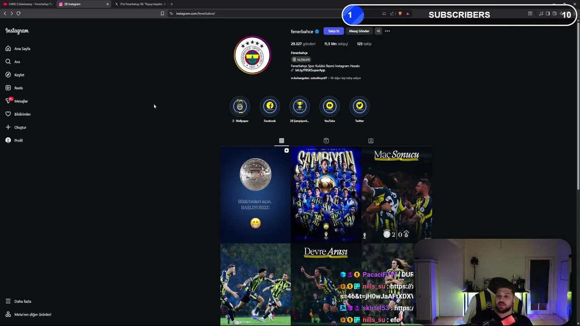580x326 pixels.
Task: Click the verified badge next to fenerbahce
Action: click(x=317, y=32)
